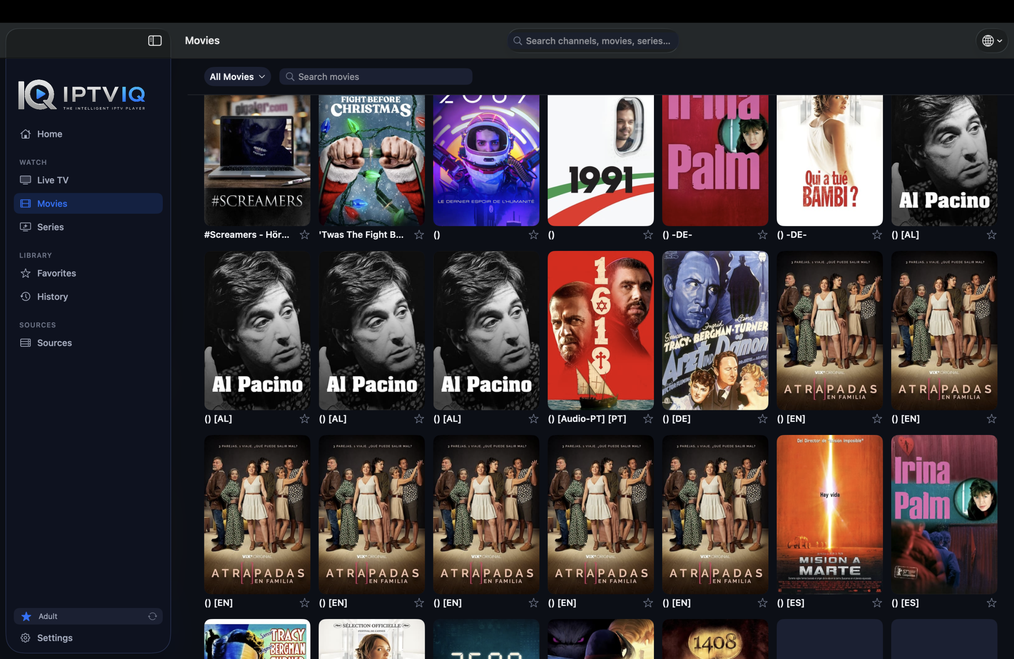
Task: Select the Adult profile button
Action: pyautogui.click(x=88, y=616)
